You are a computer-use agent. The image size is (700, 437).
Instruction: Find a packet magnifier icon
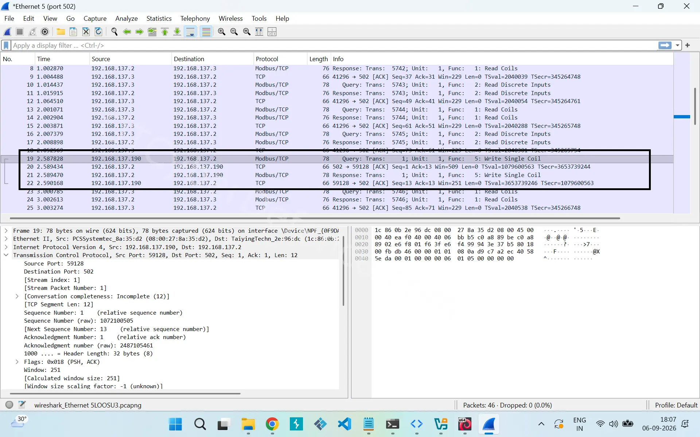click(114, 32)
